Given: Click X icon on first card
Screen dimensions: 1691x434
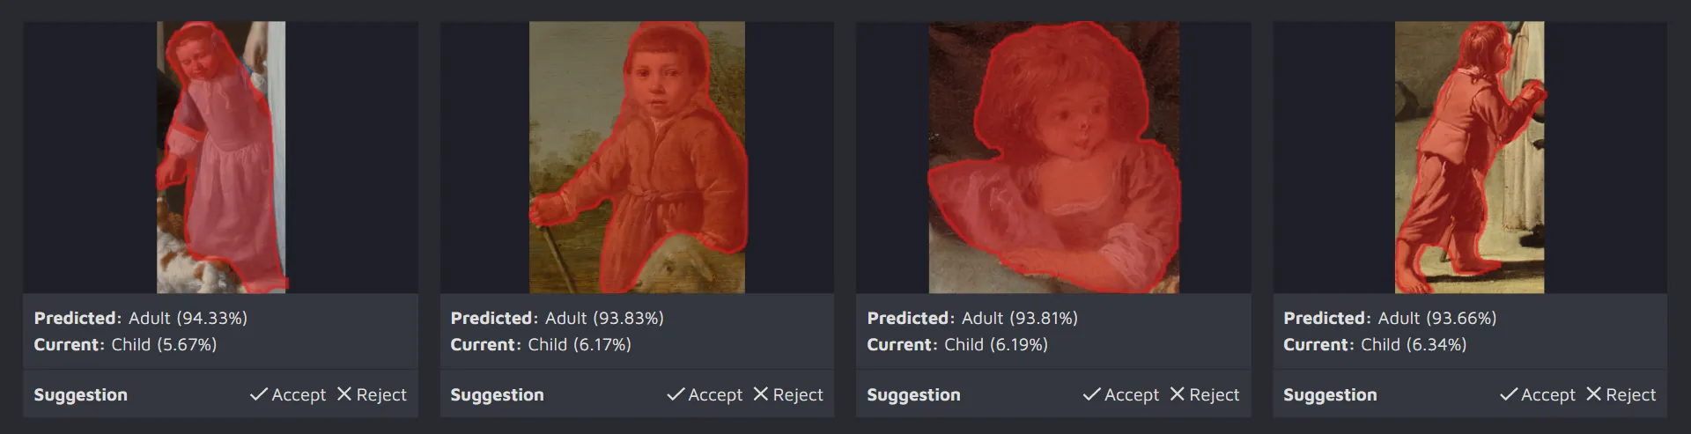Looking at the screenshot, I should coord(344,394).
